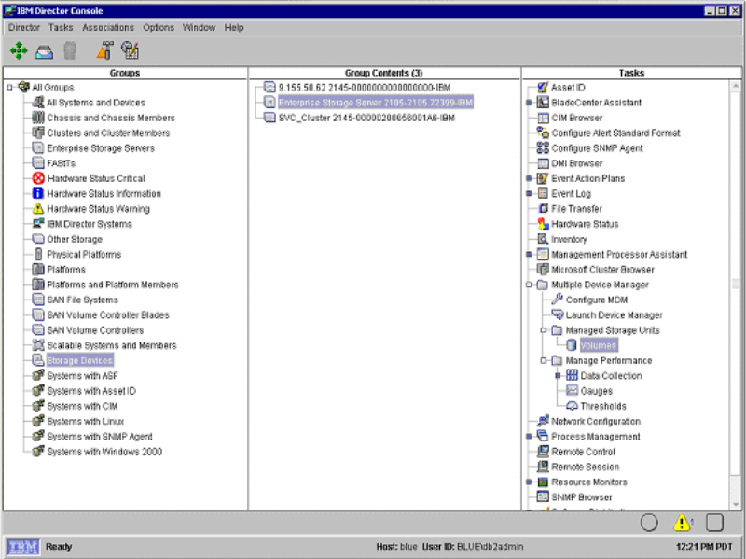Viewport: 746px width, 559px height.
Task: Click the red Hardware Status Critical icon
Action: tap(38, 178)
